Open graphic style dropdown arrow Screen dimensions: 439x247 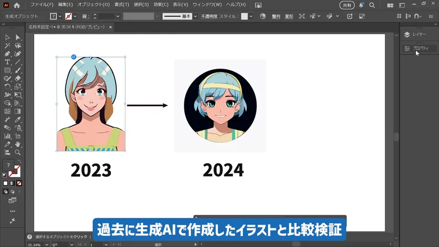[x=251, y=16]
